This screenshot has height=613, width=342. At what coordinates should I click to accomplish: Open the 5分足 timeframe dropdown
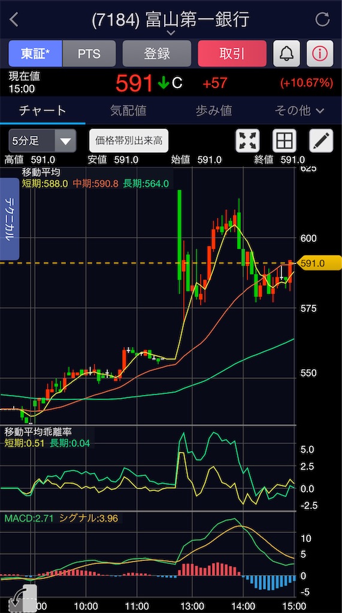pos(43,141)
